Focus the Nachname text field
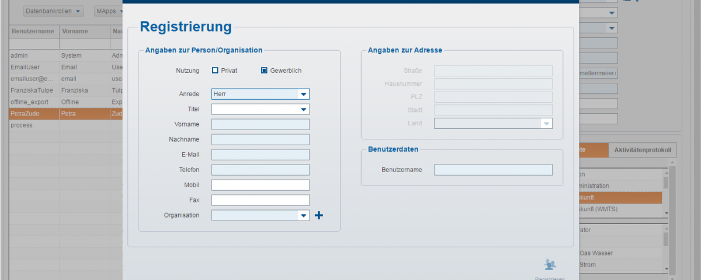The width and height of the screenshot is (701, 280). coord(260,139)
